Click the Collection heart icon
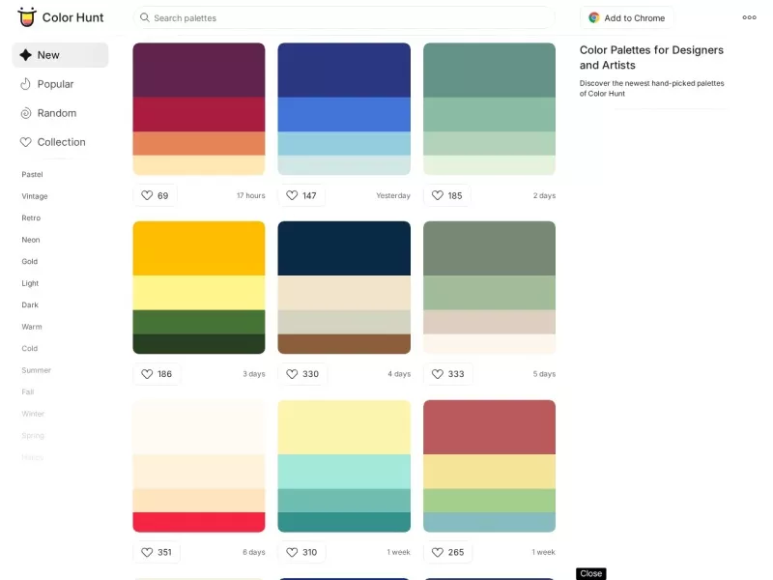Image resolution: width=773 pixels, height=580 pixels. coord(26,142)
